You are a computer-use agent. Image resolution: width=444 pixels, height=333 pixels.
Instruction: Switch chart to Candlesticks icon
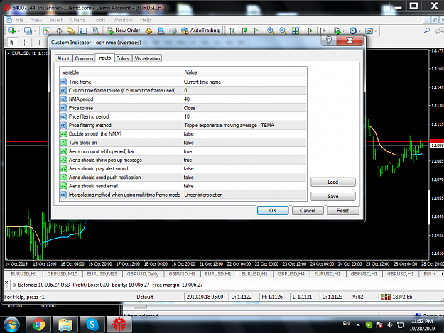point(244,31)
